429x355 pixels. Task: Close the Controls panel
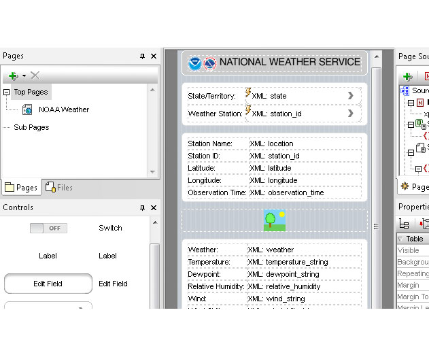pyautogui.click(x=154, y=207)
